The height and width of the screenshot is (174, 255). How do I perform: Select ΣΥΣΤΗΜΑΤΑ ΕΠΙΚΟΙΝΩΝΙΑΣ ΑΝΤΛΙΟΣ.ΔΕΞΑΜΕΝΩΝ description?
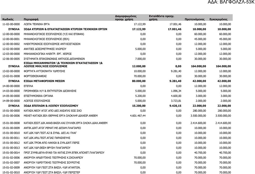54,59
